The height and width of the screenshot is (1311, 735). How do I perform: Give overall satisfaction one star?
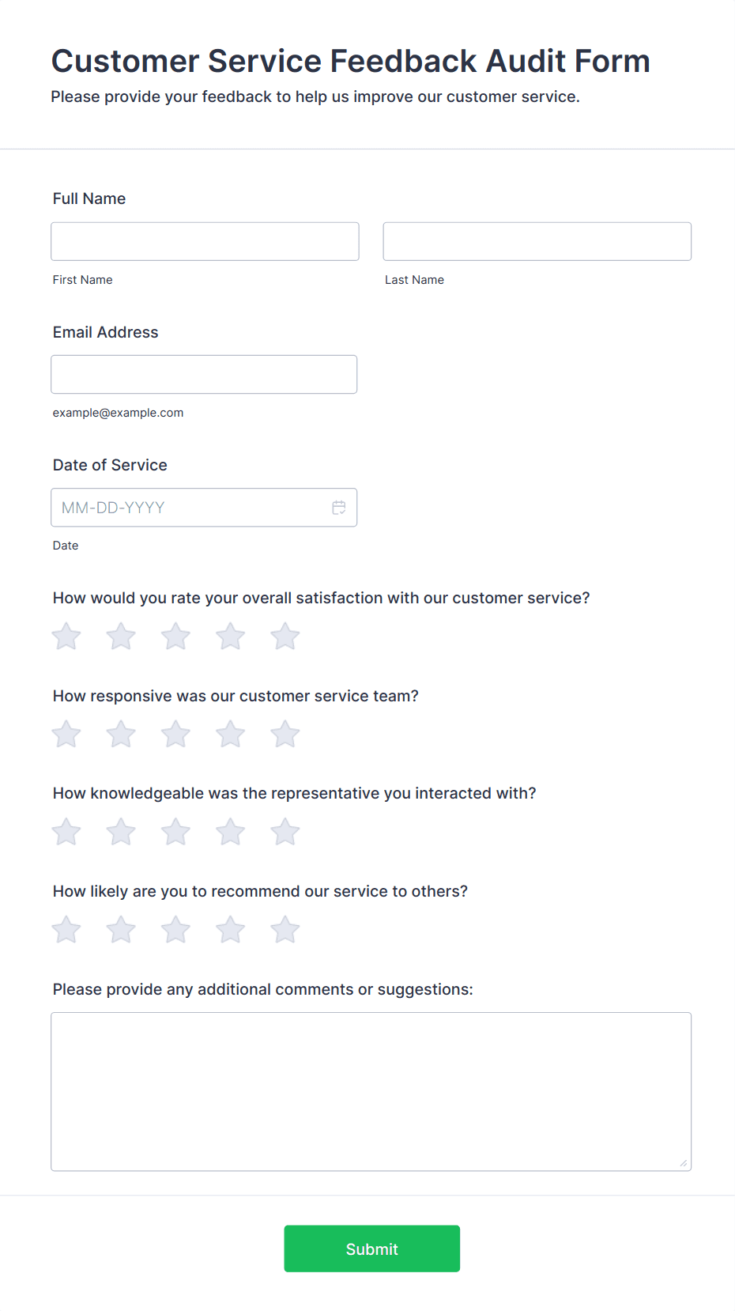pos(66,637)
